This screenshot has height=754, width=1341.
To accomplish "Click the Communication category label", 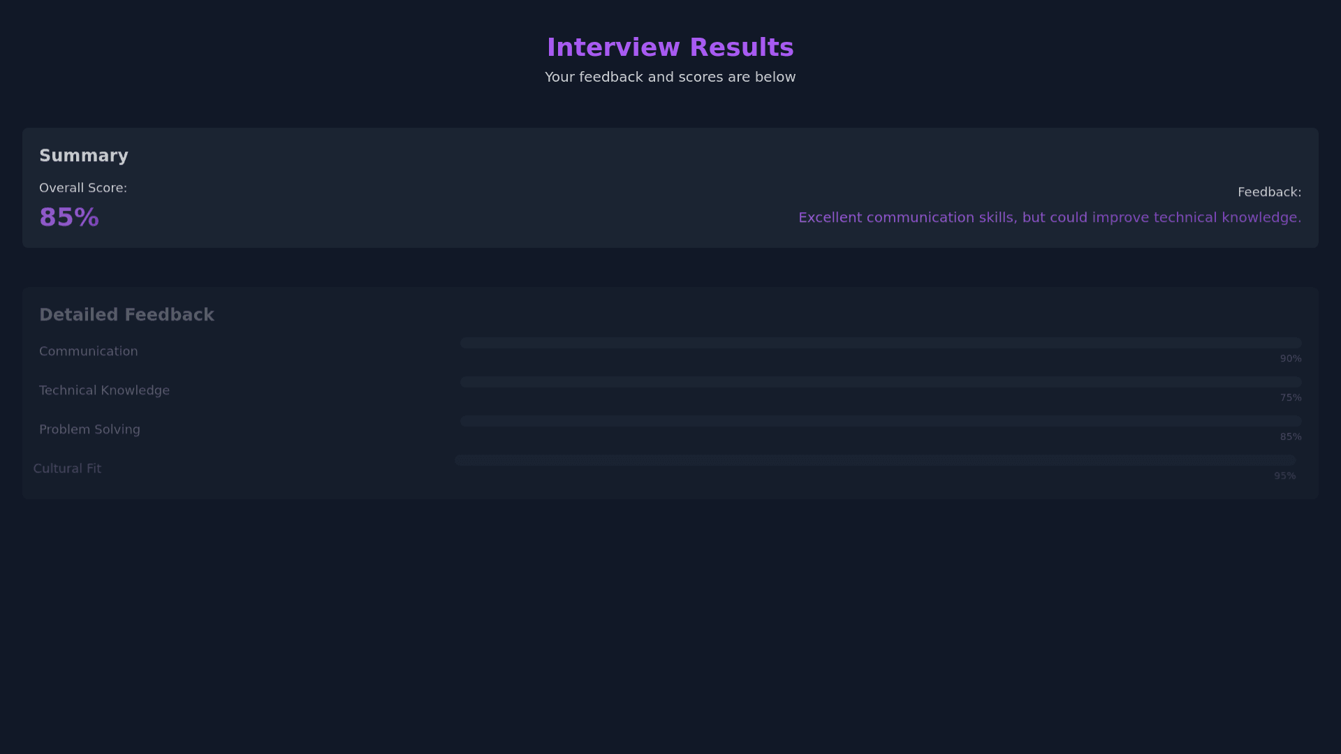I will click(89, 351).
